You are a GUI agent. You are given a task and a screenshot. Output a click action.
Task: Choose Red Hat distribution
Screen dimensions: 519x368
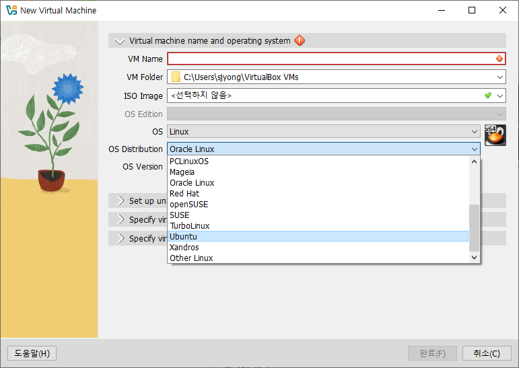318,194
